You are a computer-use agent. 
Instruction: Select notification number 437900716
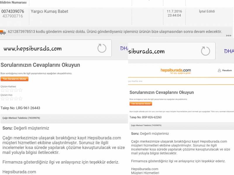coord(13,16)
